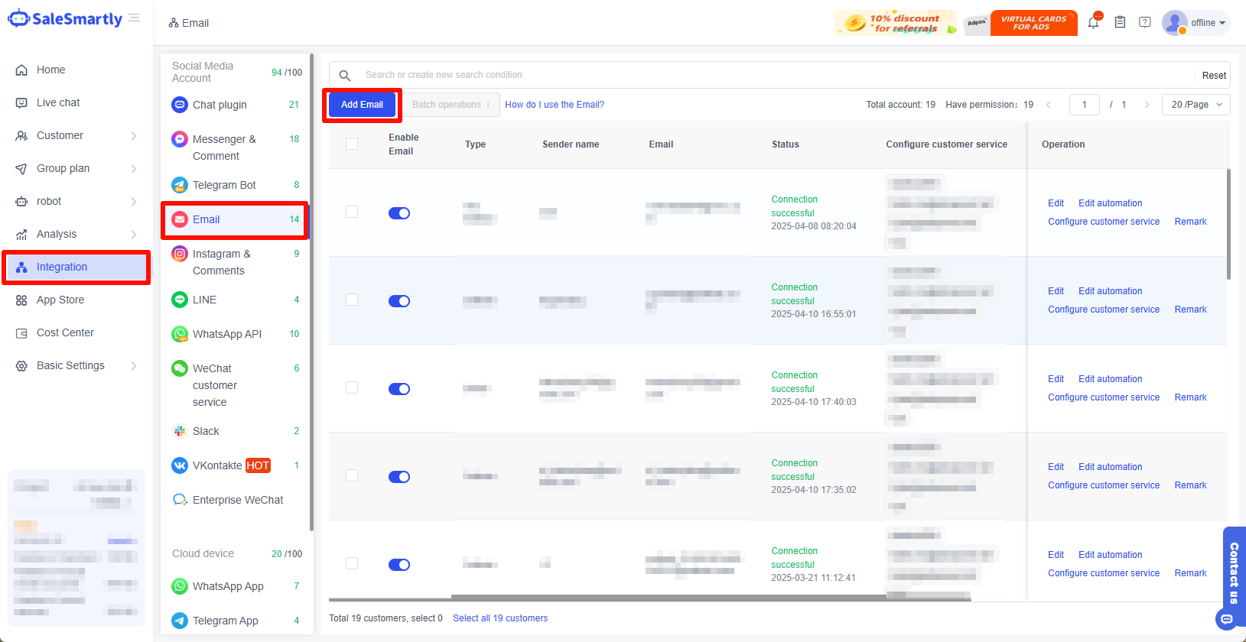1246x642 pixels.
Task: Click the help question mark icon
Action: tap(1144, 23)
